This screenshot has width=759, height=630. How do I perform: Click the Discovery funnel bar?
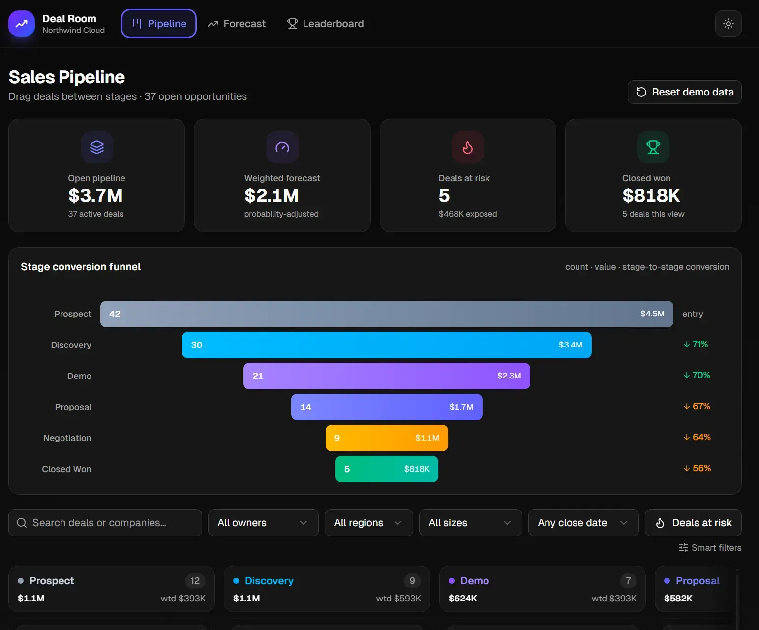387,345
